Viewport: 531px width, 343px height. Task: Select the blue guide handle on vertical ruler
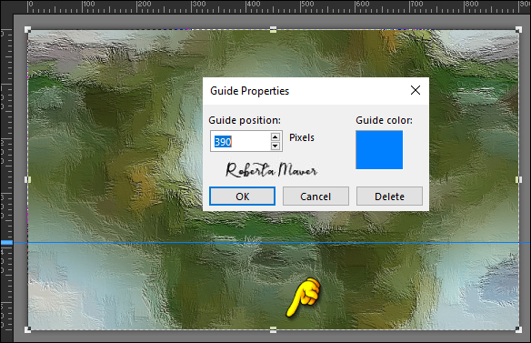[6, 242]
